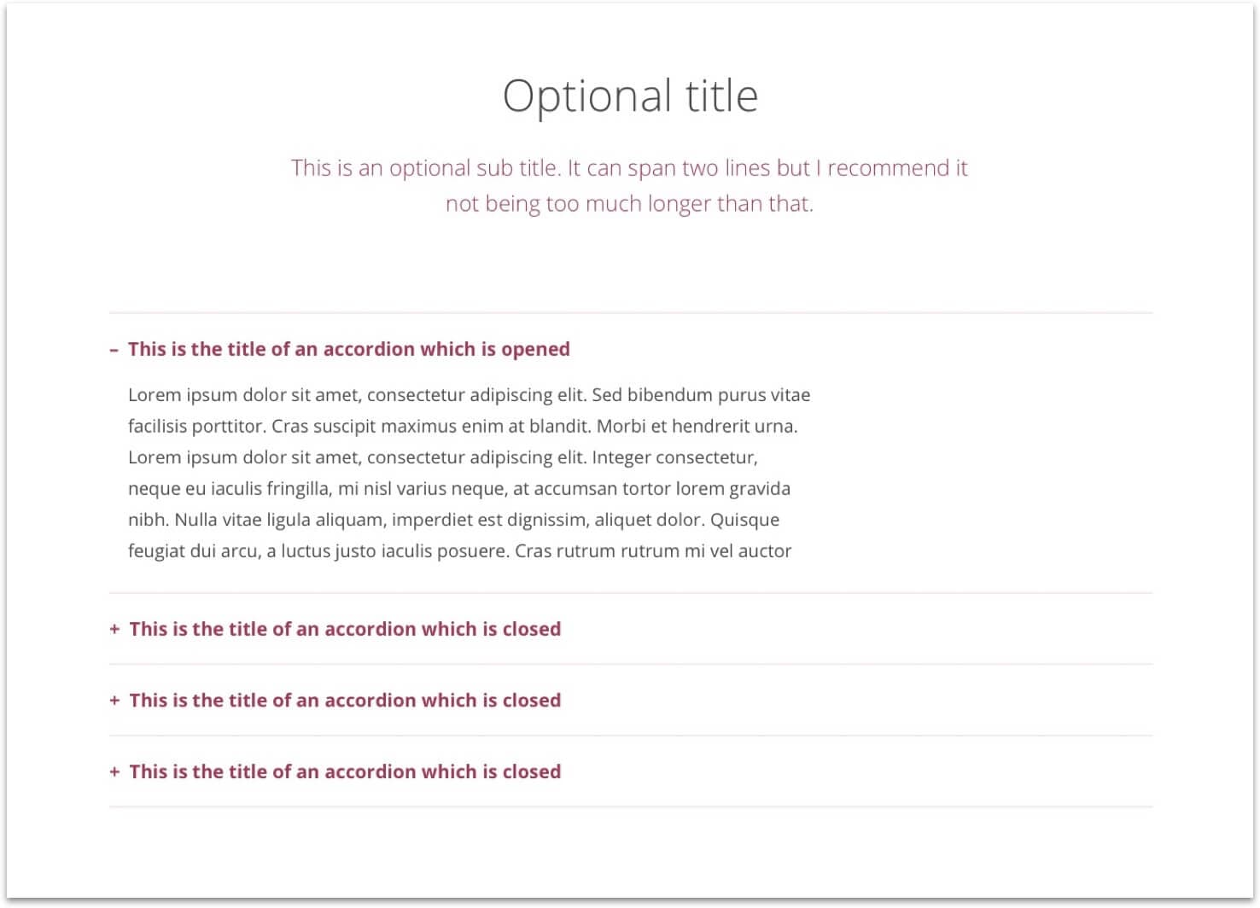Viewport: 1260px width, 908px height.
Task: Click the body line starting 'feugiat dui arcu'
Action: (459, 551)
